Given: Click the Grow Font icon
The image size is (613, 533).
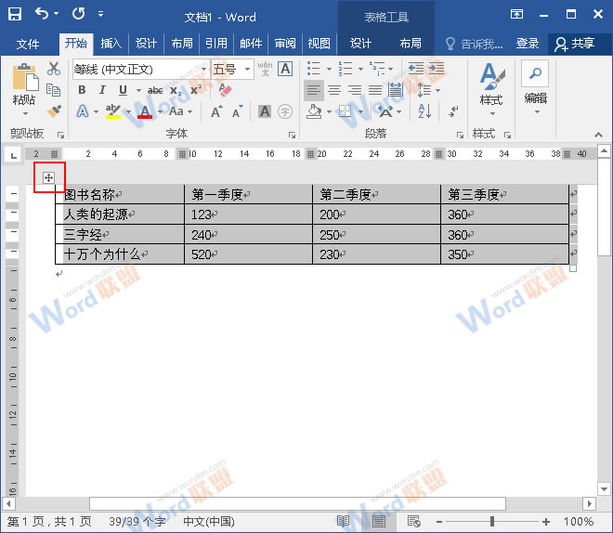Looking at the screenshot, I should [216, 111].
